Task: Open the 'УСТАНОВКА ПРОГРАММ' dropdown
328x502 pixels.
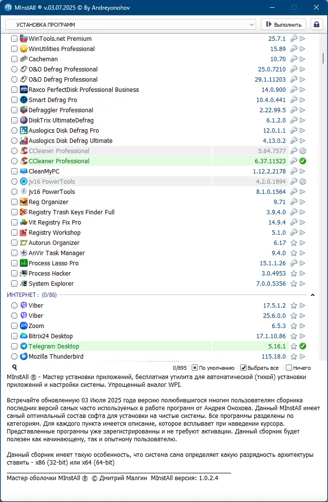Action: (131, 24)
